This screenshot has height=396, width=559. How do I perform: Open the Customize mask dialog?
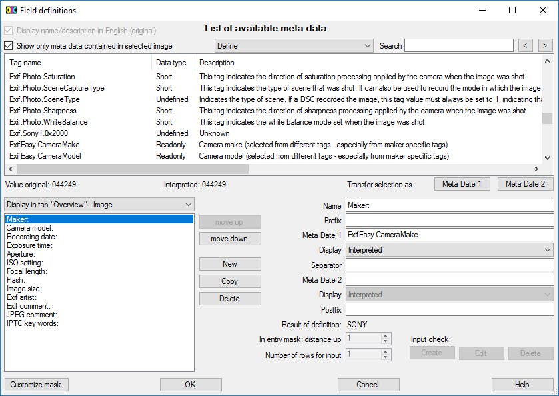(x=37, y=385)
